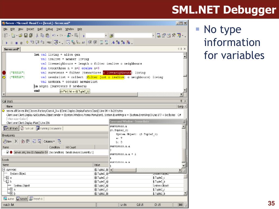
Task: Click the Open File toolbar icon
Action: coord(21,36)
